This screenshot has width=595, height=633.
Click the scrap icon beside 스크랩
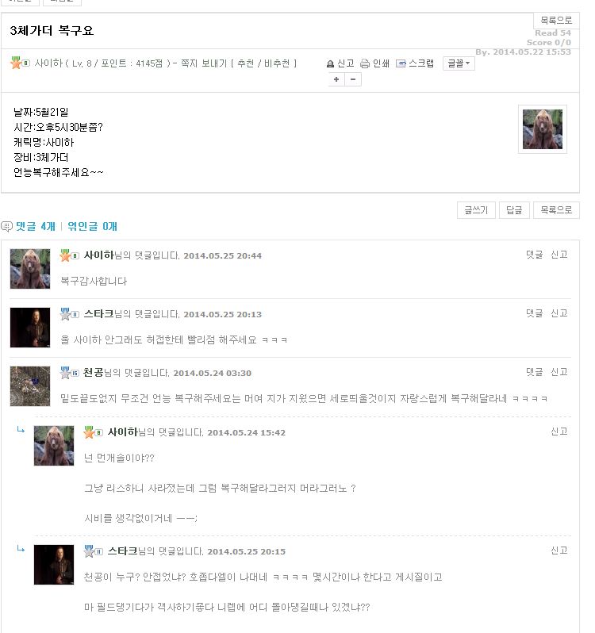[401, 63]
